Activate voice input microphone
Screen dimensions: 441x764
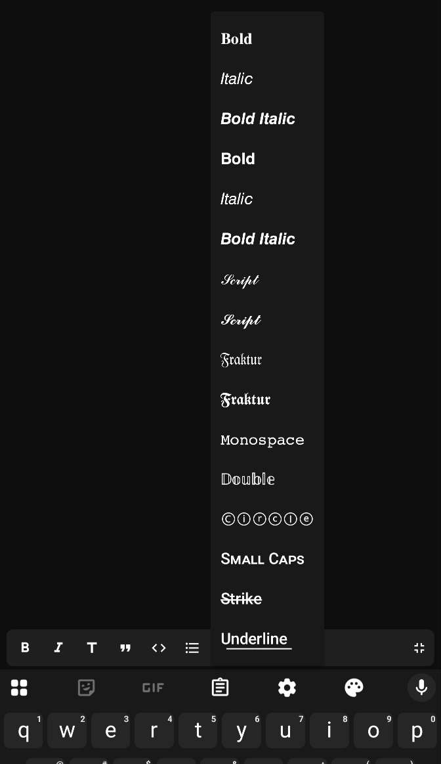click(x=421, y=688)
